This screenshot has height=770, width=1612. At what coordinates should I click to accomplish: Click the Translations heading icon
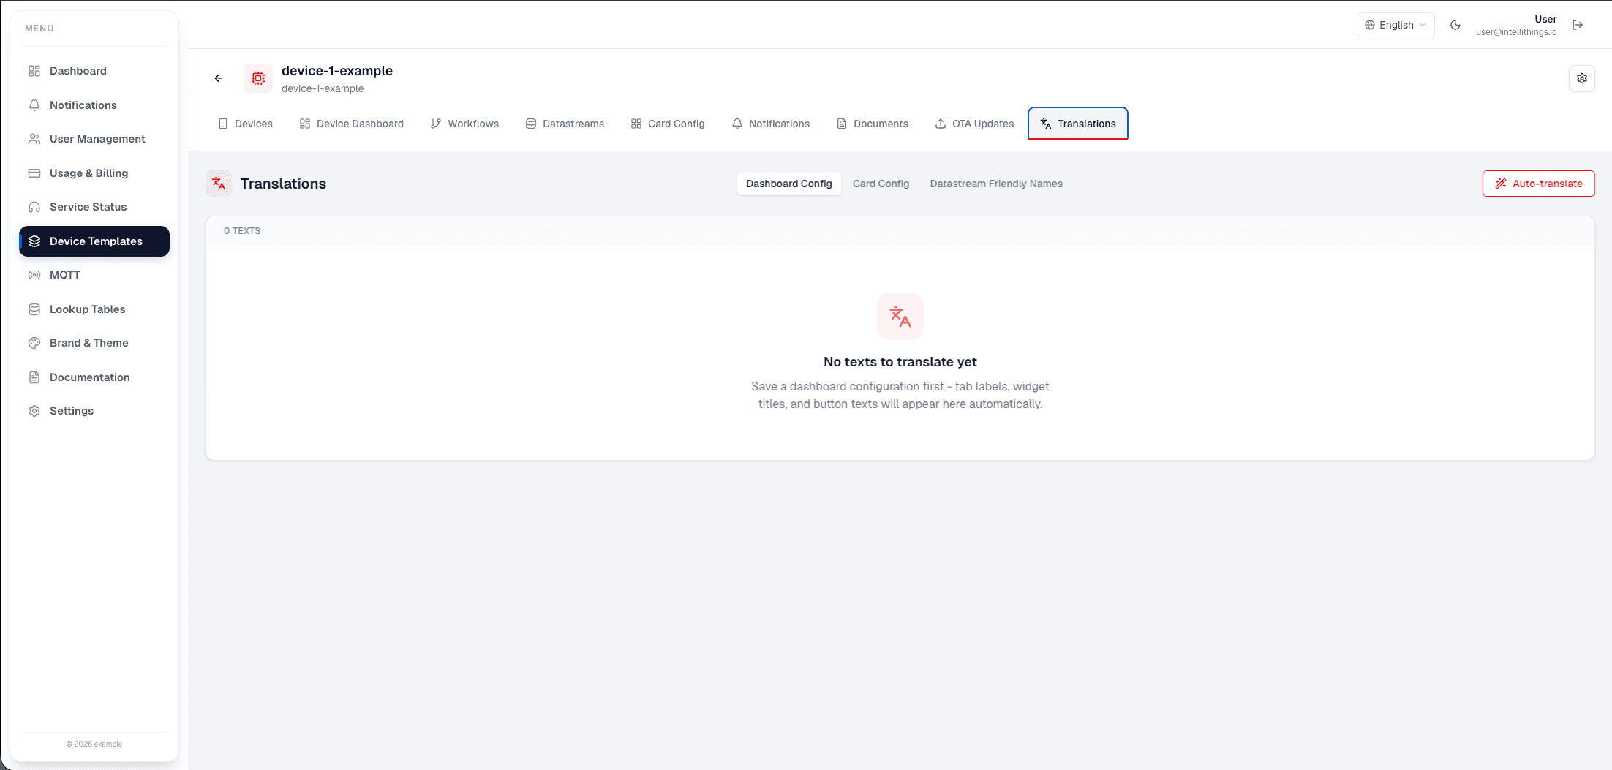coord(219,184)
